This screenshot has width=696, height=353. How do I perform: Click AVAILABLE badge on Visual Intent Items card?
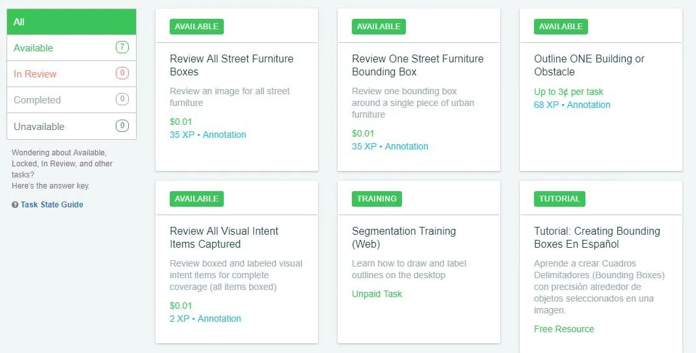(196, 199)
